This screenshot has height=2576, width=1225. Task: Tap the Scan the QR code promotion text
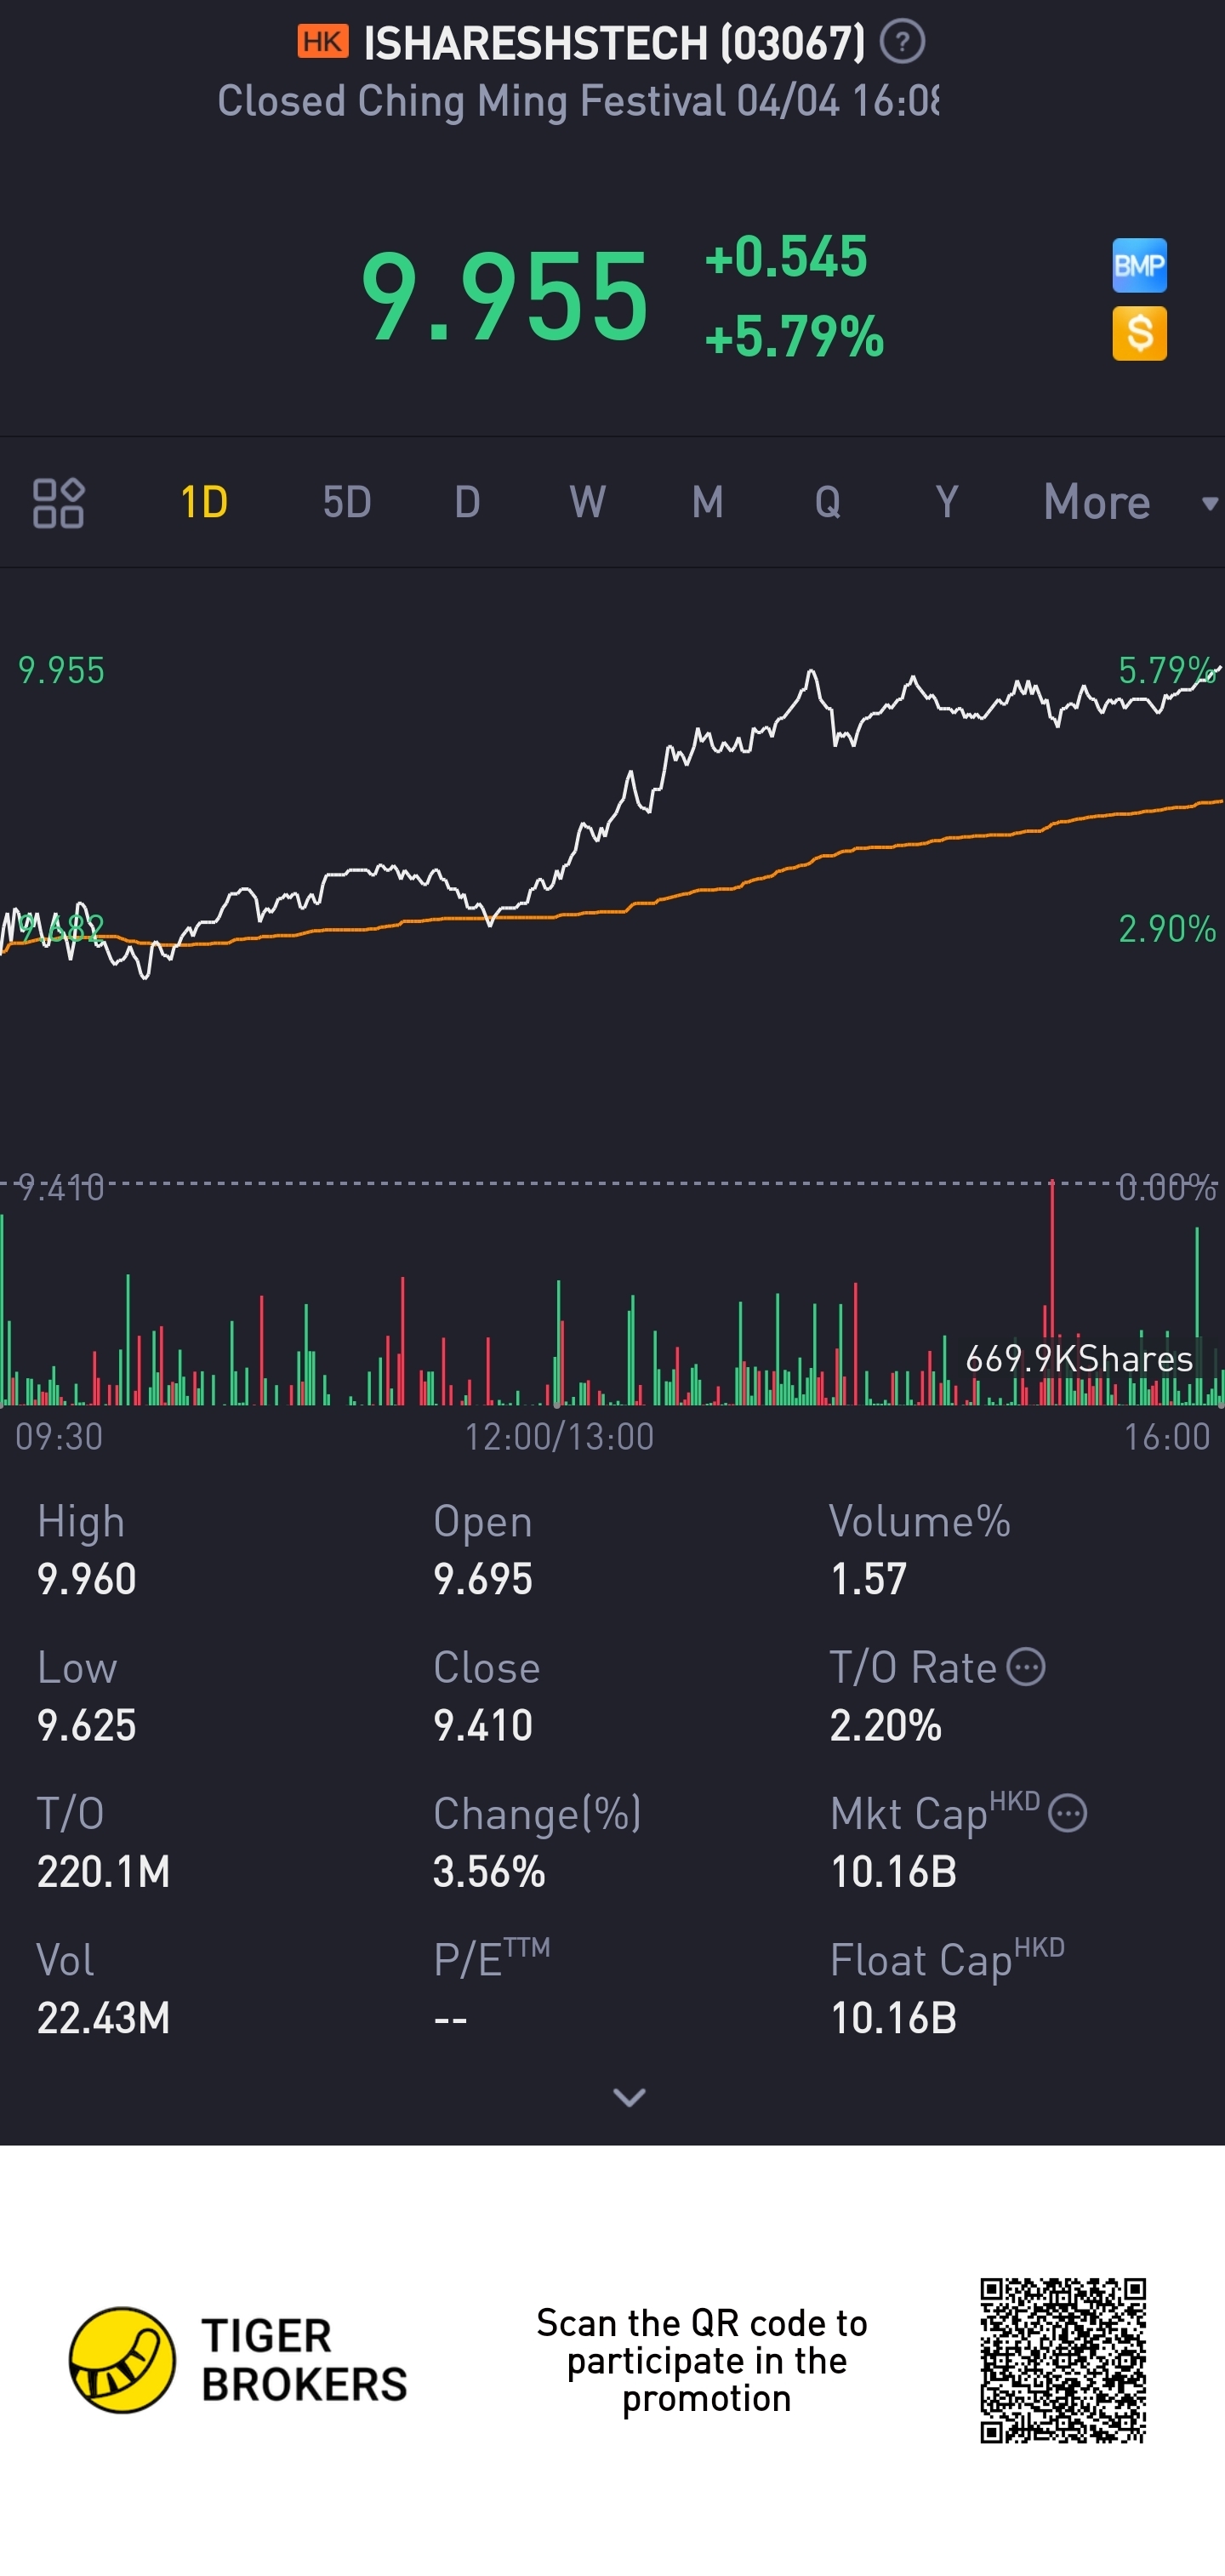[702, 2360]
